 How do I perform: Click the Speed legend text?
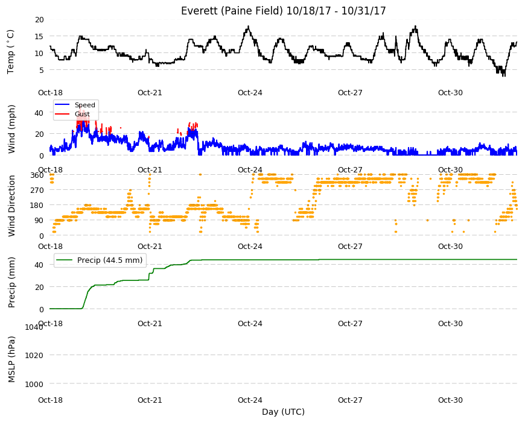click(85, 105)
